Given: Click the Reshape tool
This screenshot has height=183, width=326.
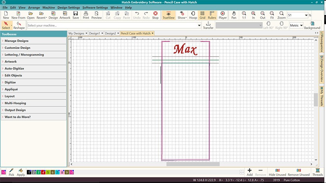Looking at the screenshot, I should (19, 26).
